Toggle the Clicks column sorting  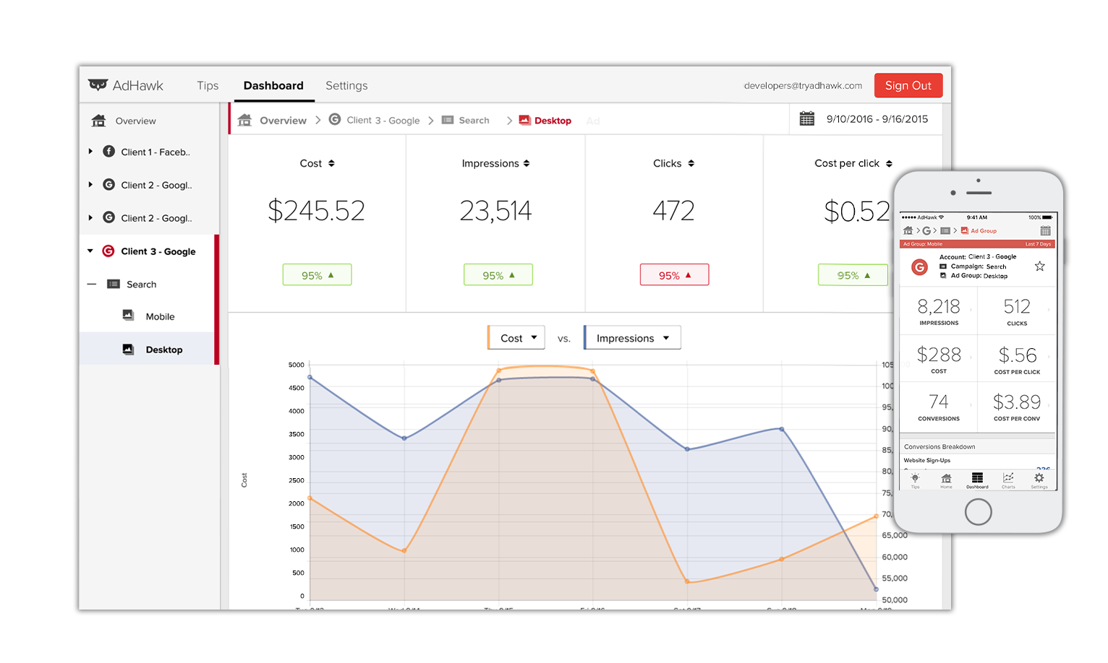pyautogui.click(x=691, y=163)
